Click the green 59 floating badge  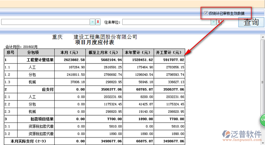(262, 120)
